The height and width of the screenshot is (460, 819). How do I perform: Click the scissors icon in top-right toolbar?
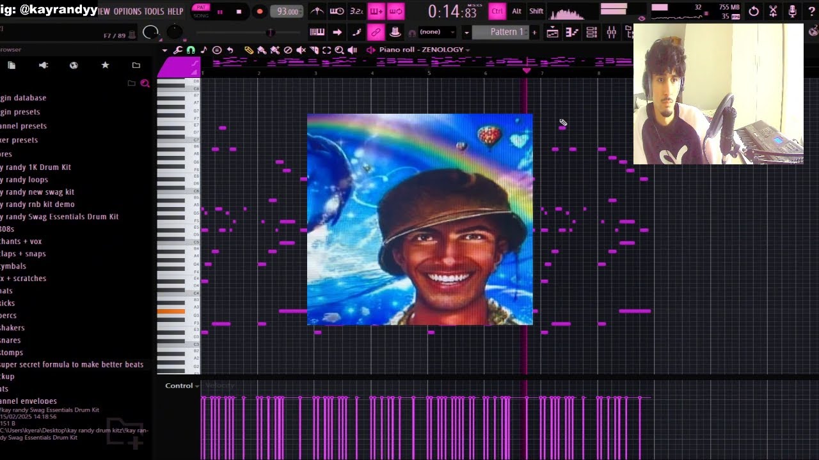click(x=773, y=11)
